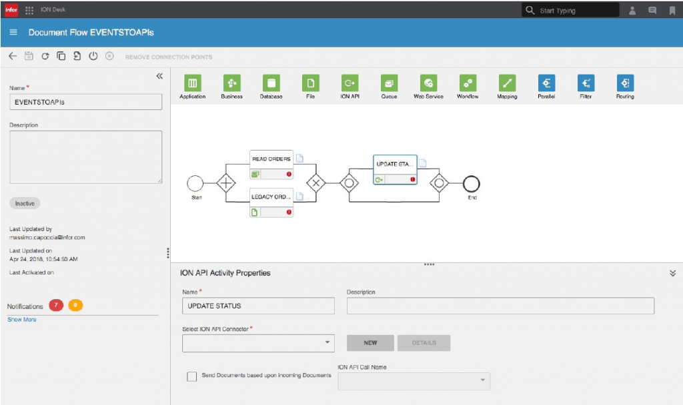Select the ION API activity icon
Screen dimensions: 683x405
point(350,83)
